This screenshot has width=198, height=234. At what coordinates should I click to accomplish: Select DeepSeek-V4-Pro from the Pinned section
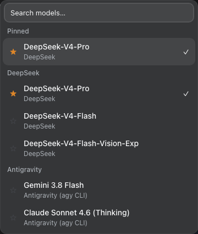click(x=99, y=52)
